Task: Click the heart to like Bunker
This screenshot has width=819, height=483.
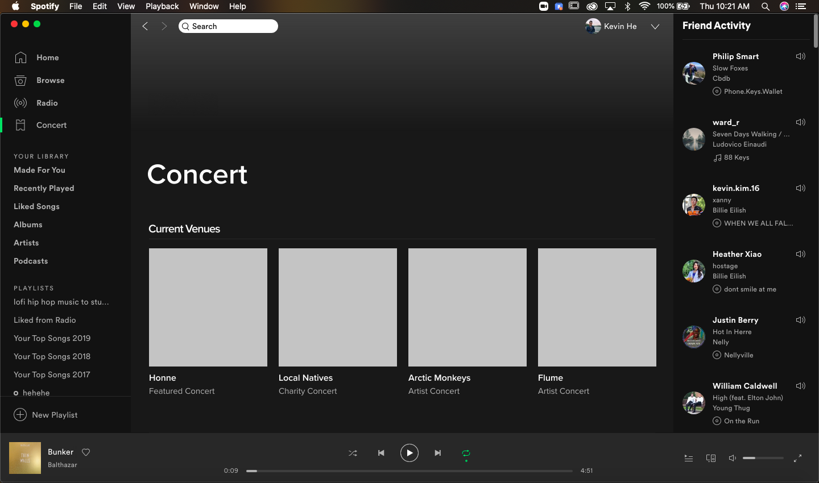Action: (x=86, y=452)
